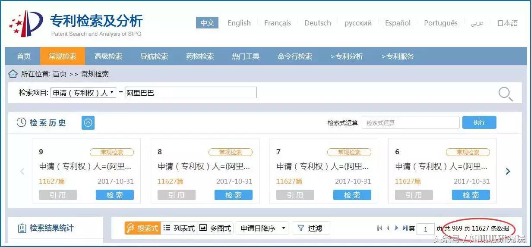Click the home icon beside 所在位置
Screen dimensions: 531x247
coord(13,74)
